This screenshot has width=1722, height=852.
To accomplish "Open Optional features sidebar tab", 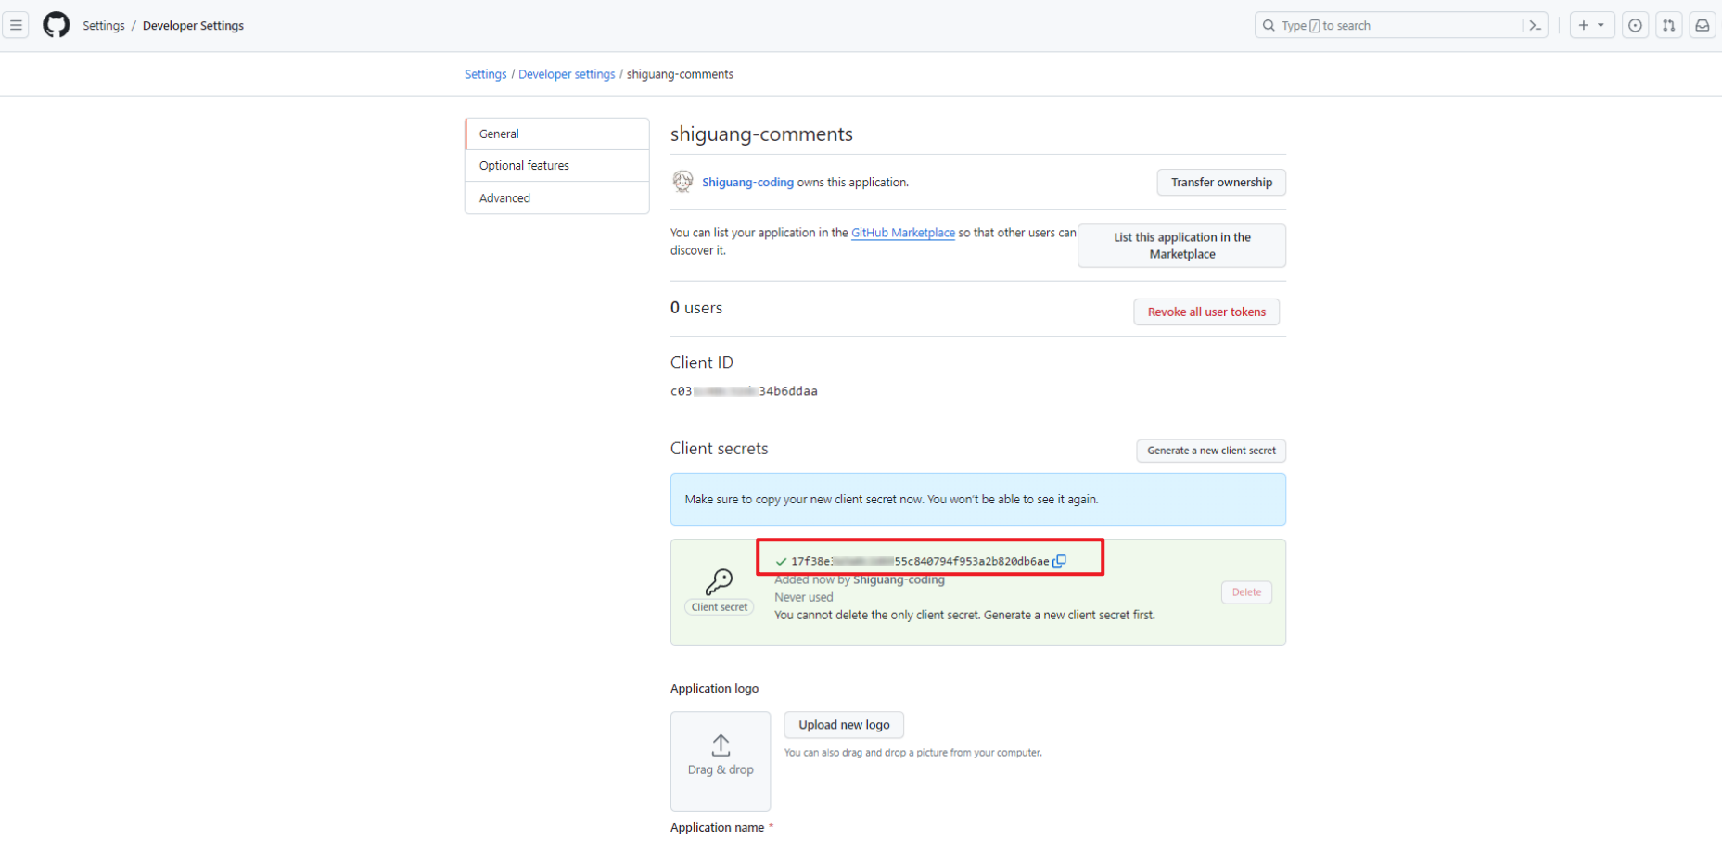I will 557,166.
